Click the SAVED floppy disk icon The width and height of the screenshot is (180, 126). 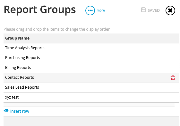pyautogui.click(x=143, y=10)
